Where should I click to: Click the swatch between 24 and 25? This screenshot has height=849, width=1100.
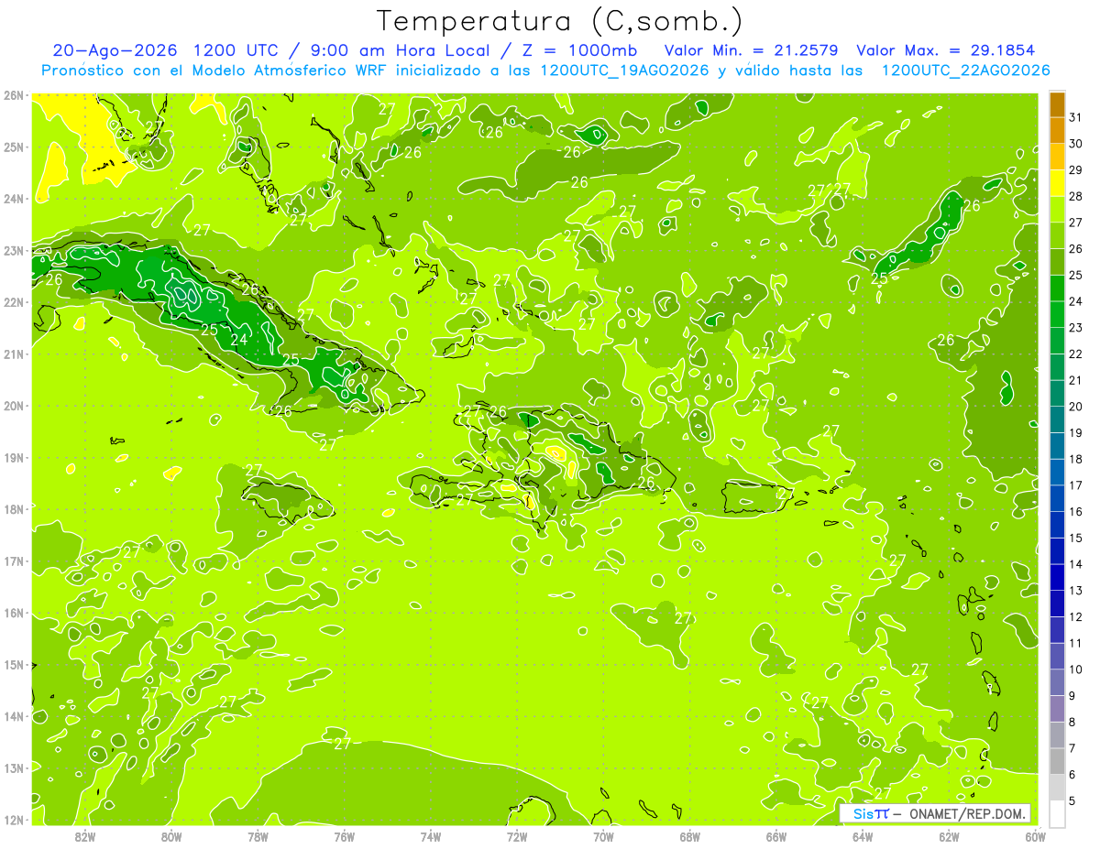(1058, 288)
